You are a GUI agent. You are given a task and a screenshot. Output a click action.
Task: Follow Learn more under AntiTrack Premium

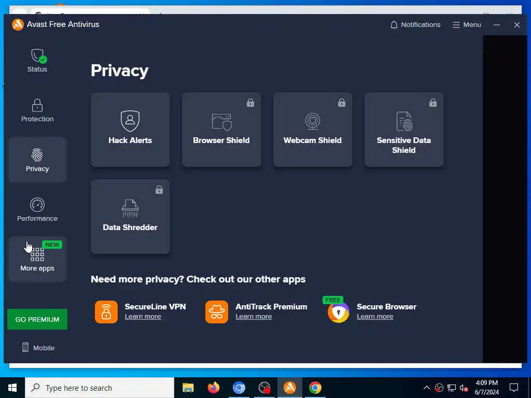point(254,317)
